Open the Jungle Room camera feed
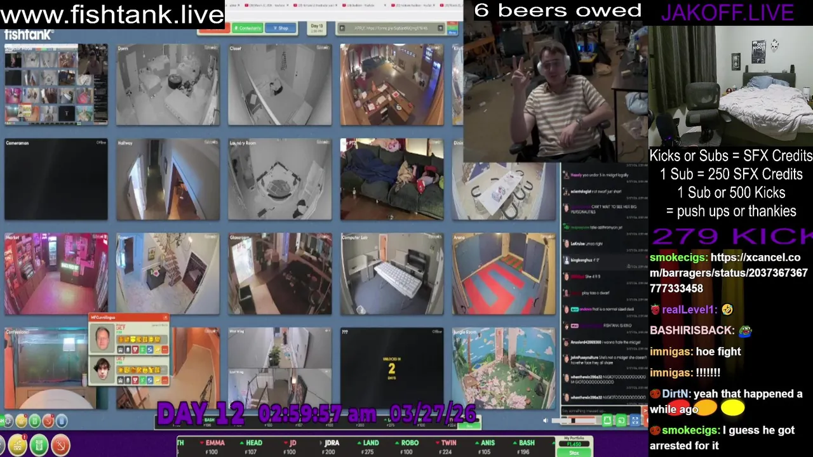The image size is (813, 457). point(504,368)
